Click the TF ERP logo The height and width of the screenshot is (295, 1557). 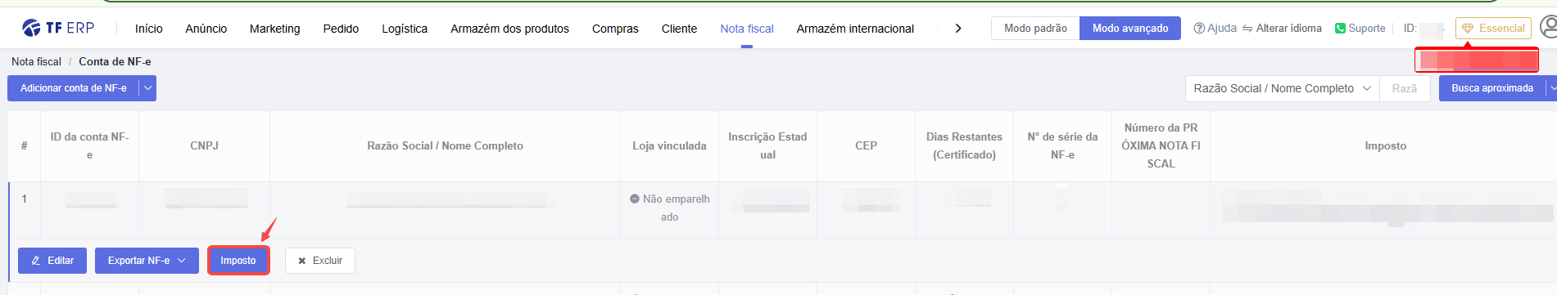[58, 28]
